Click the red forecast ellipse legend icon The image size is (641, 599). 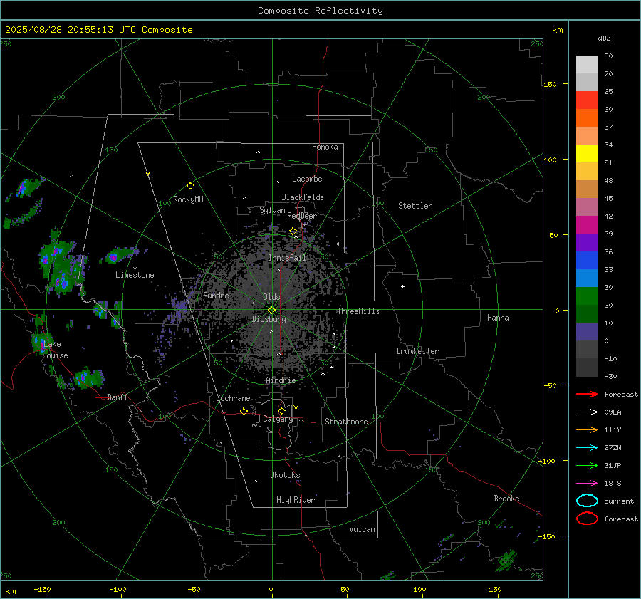tap(587, 519)
